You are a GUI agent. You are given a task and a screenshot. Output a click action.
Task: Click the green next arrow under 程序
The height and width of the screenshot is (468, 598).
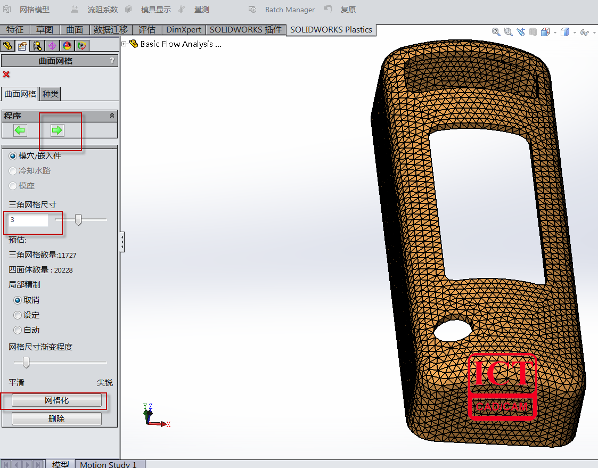57,130
